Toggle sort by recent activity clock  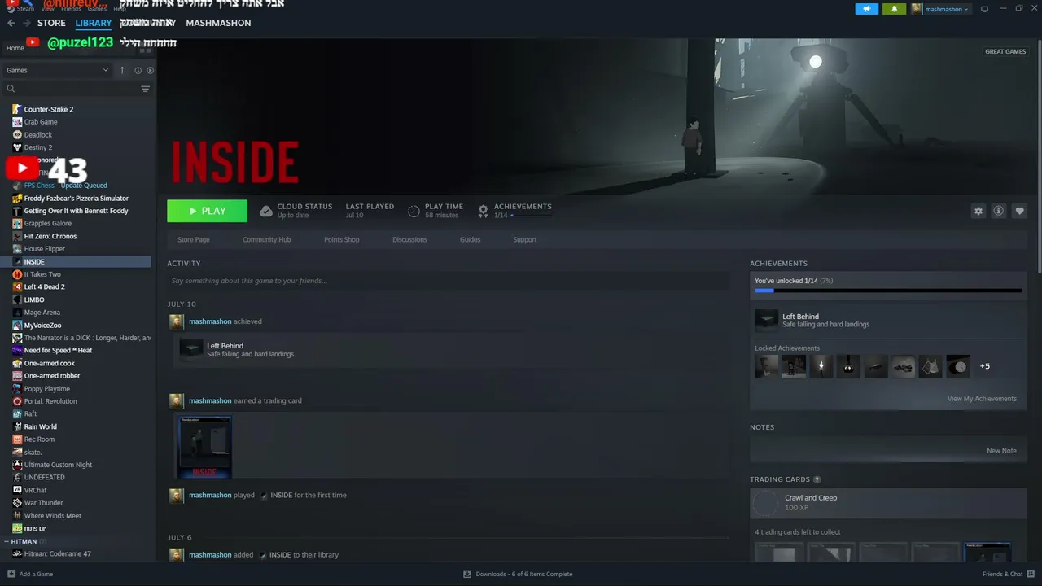point(138,70)
